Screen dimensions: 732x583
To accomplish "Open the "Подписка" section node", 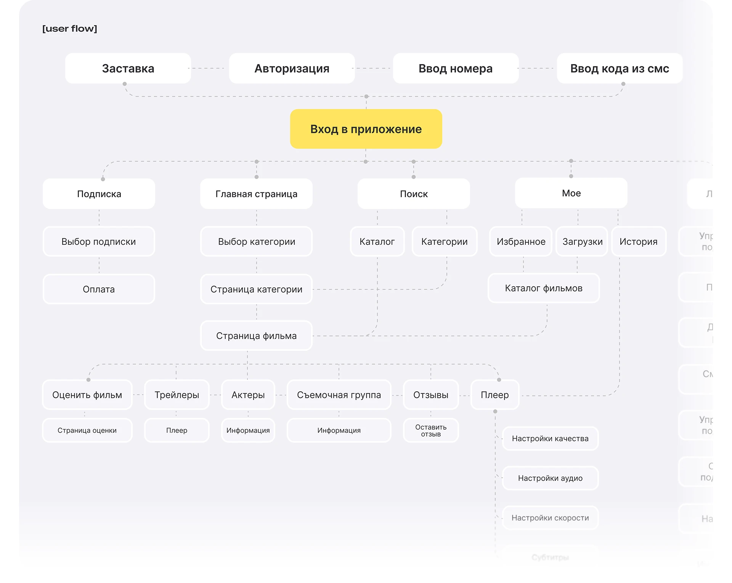I will 99,194.
